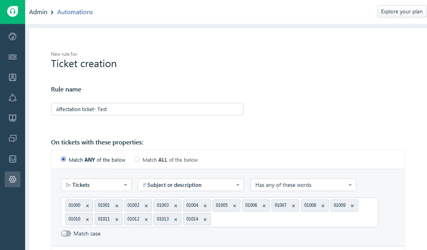This screenshot has width=427, height=250.
Task: Go to Automations breadcrumb link
Action: [x=75, y=12]
